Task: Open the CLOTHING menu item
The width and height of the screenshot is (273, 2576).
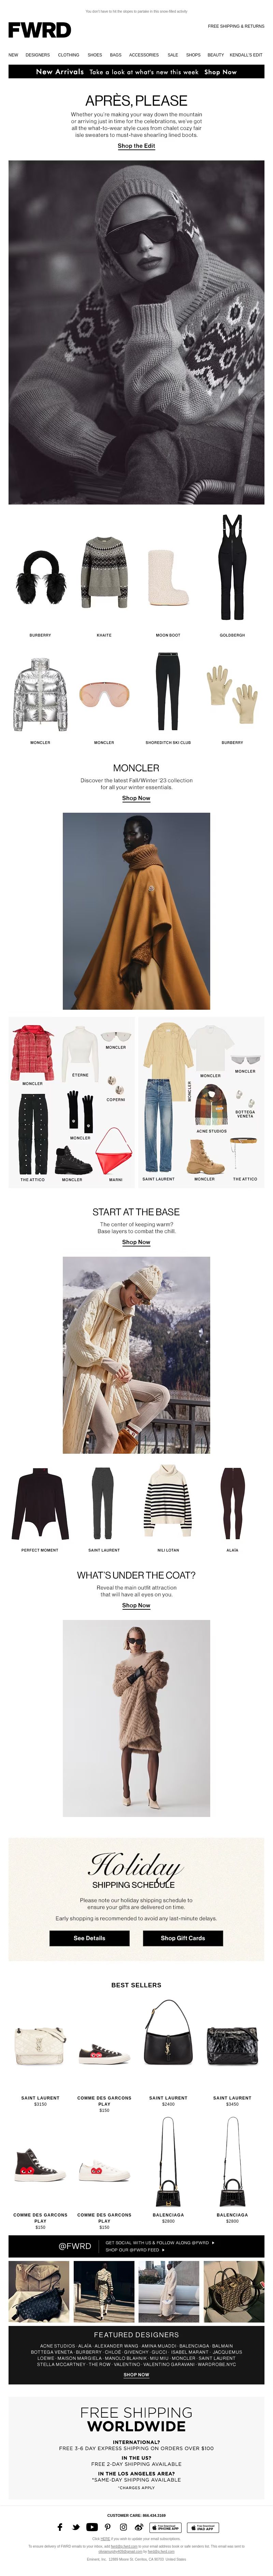Action: tap(69, 55)
